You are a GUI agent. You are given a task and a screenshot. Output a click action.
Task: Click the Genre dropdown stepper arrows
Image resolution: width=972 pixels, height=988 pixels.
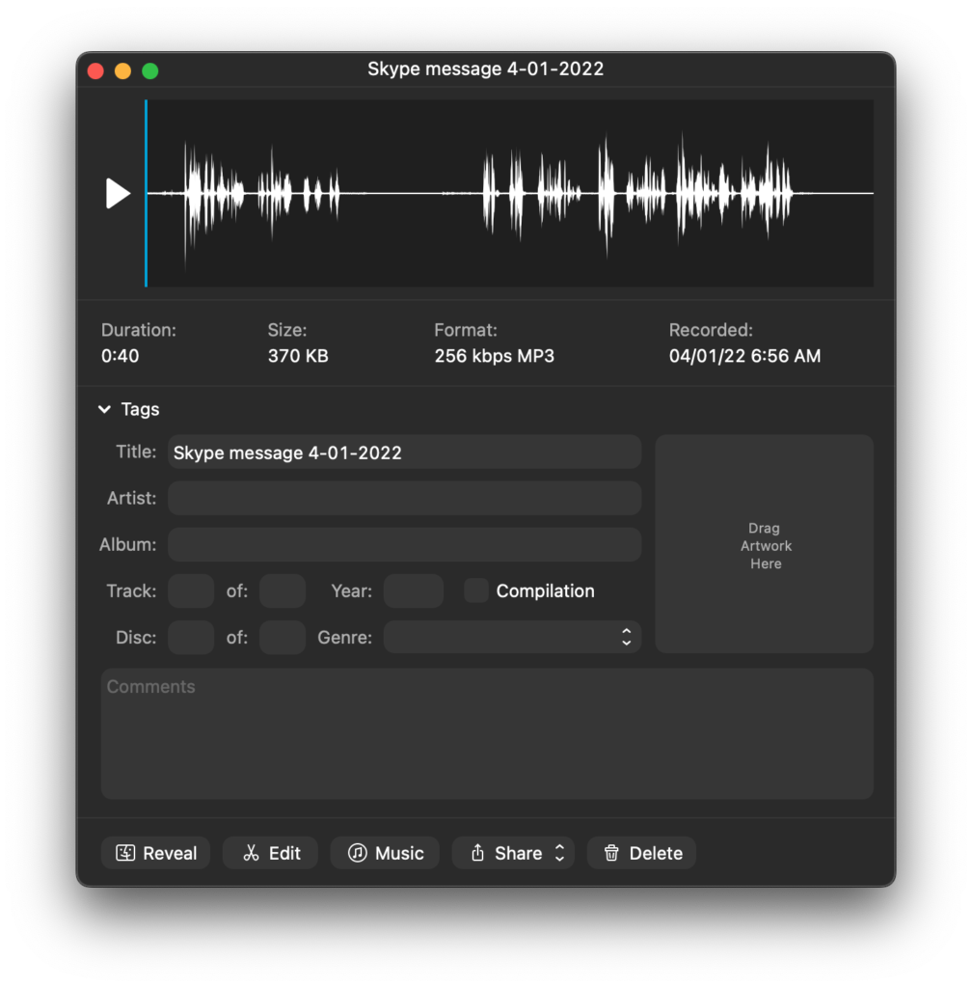(x=627, y=638)
